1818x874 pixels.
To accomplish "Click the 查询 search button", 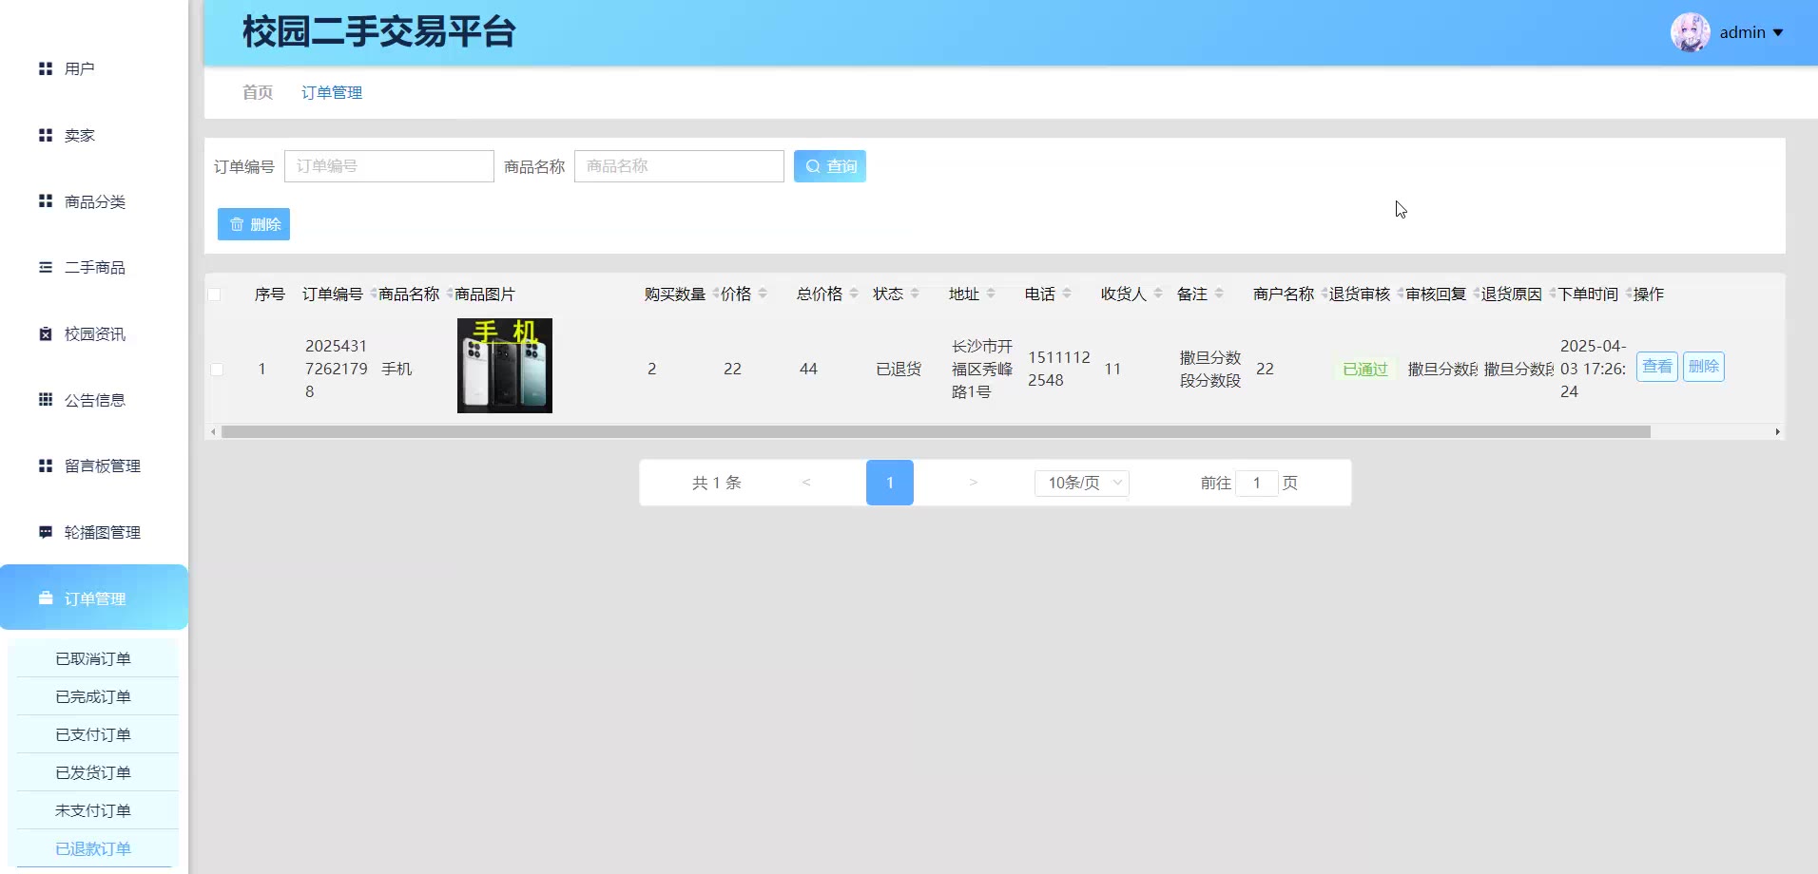I will [830, 166].
